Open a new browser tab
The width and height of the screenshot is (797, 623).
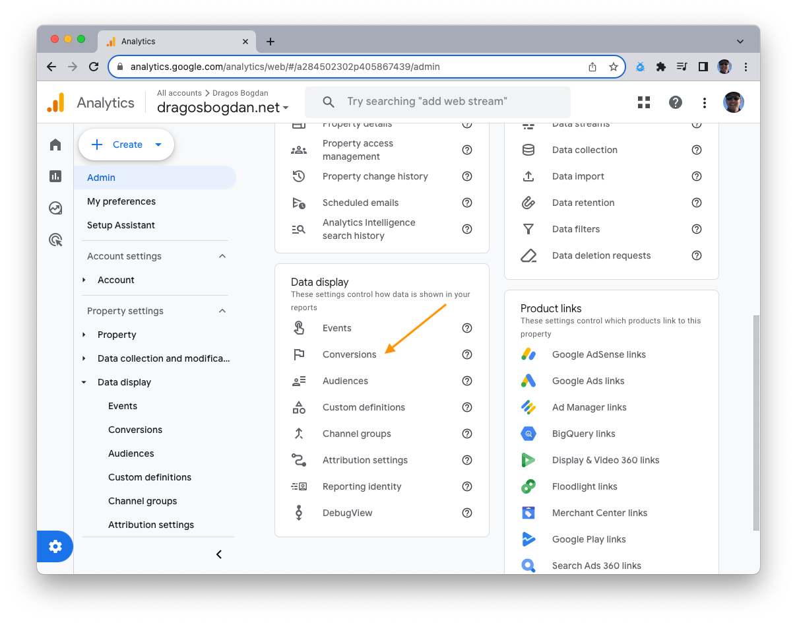pyautogui.click(x=271, y=42)
